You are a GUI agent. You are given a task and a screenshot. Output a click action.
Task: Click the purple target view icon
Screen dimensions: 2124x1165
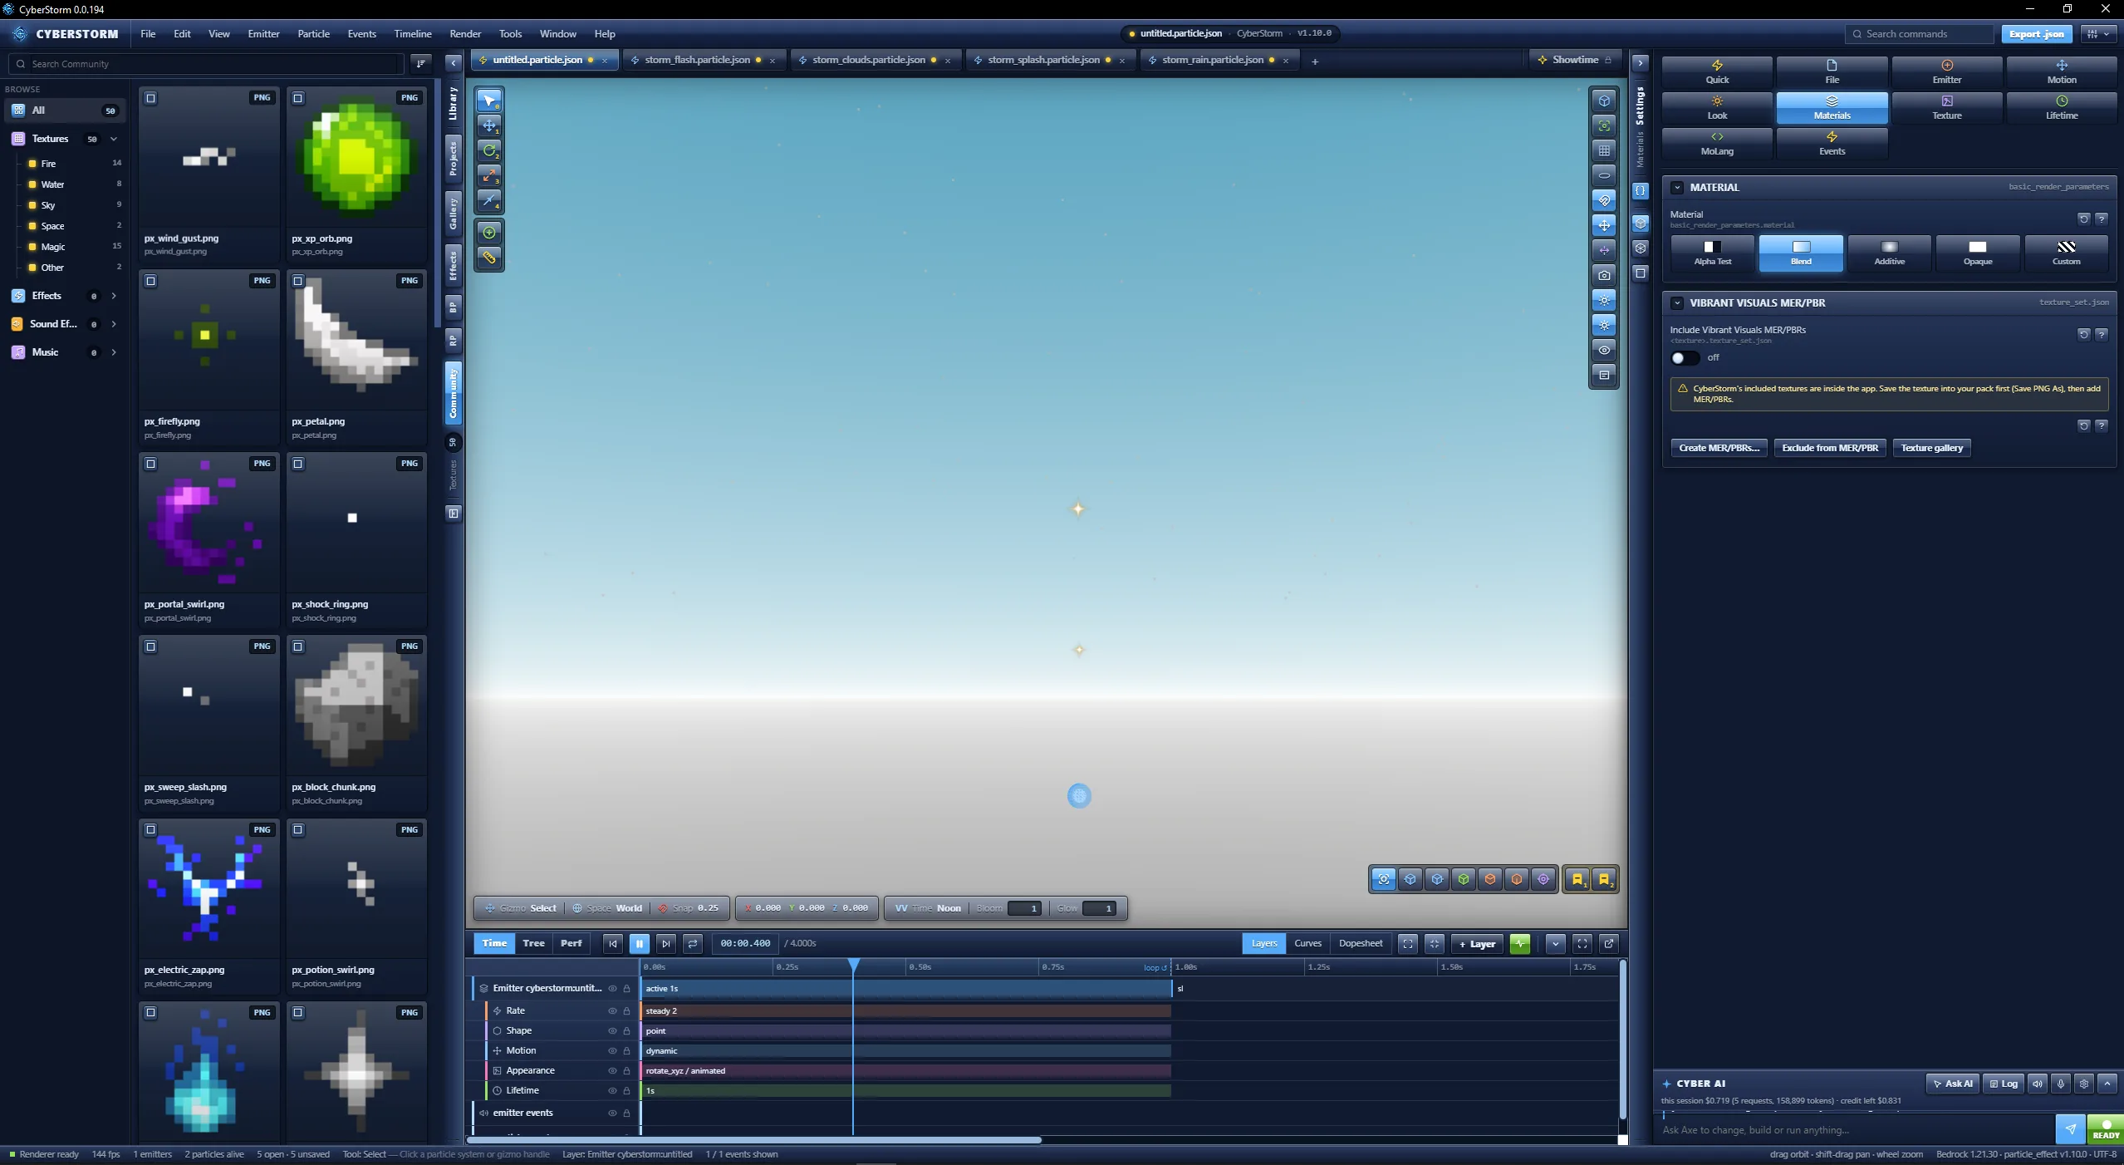click(x=1543, y=879)
